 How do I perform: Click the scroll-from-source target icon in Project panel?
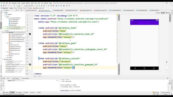coord(16,10)
